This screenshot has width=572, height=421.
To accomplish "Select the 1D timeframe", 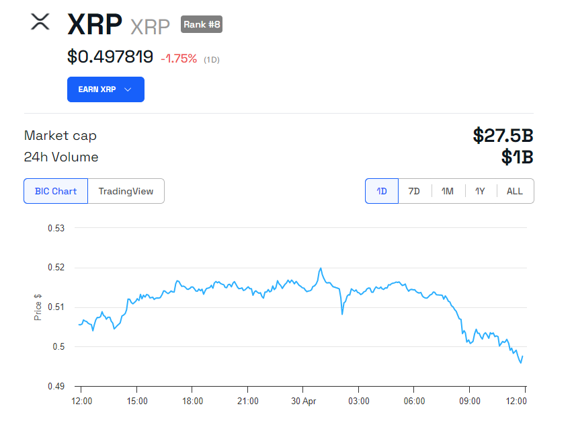I will coord(381,191).
